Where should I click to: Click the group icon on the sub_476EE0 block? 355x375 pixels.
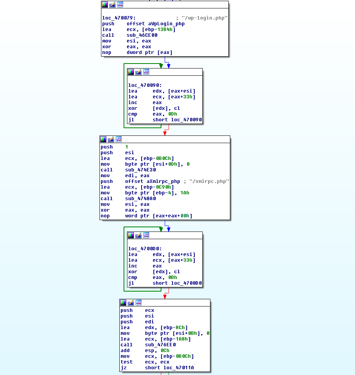click(138, 303)
